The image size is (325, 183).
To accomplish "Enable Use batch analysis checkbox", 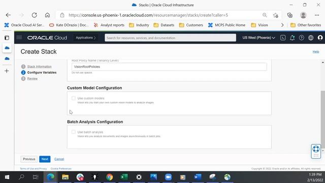I will tap(73, 132).
